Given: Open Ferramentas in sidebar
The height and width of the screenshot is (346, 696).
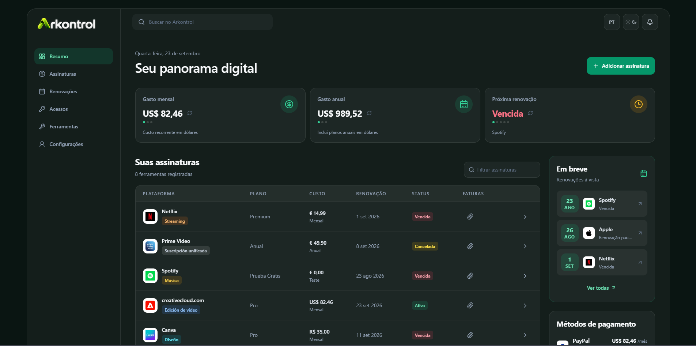Looking at the screenshot, I should coord(73,127).
